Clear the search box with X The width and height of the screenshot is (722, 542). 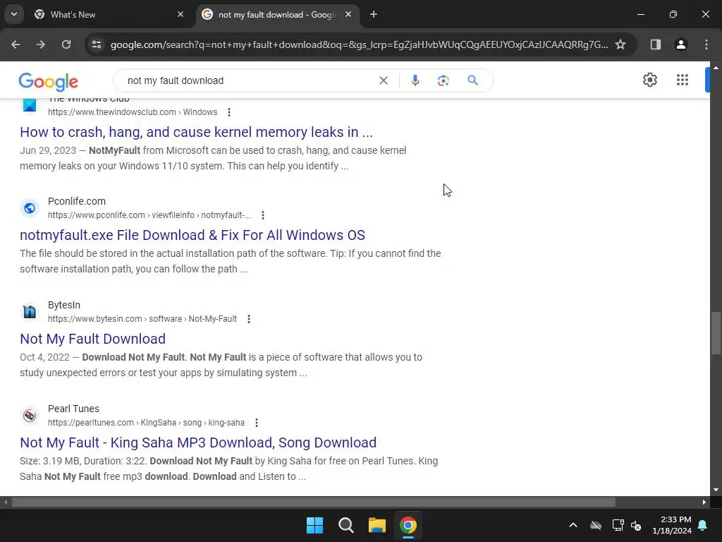coord(383,80)
